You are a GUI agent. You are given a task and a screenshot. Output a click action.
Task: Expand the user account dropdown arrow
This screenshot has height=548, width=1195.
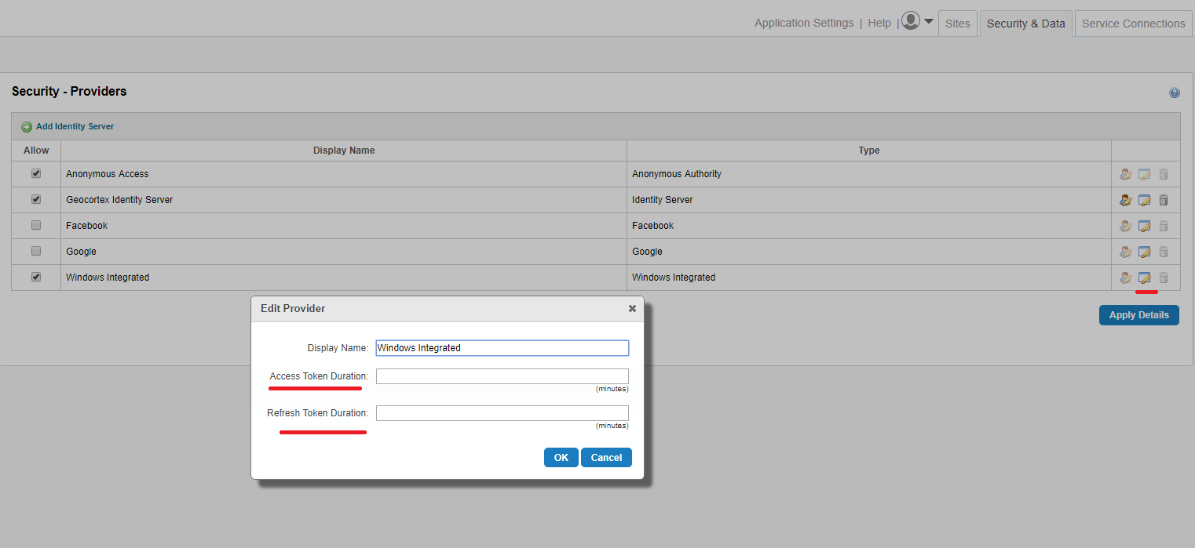[929, 21]
